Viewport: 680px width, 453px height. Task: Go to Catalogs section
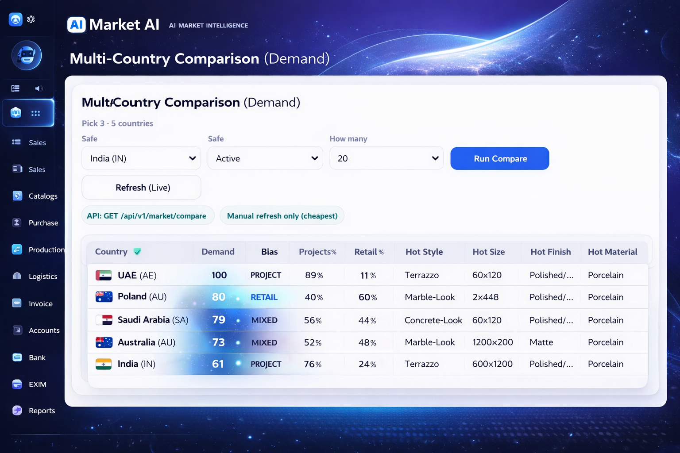coord(43,196)
